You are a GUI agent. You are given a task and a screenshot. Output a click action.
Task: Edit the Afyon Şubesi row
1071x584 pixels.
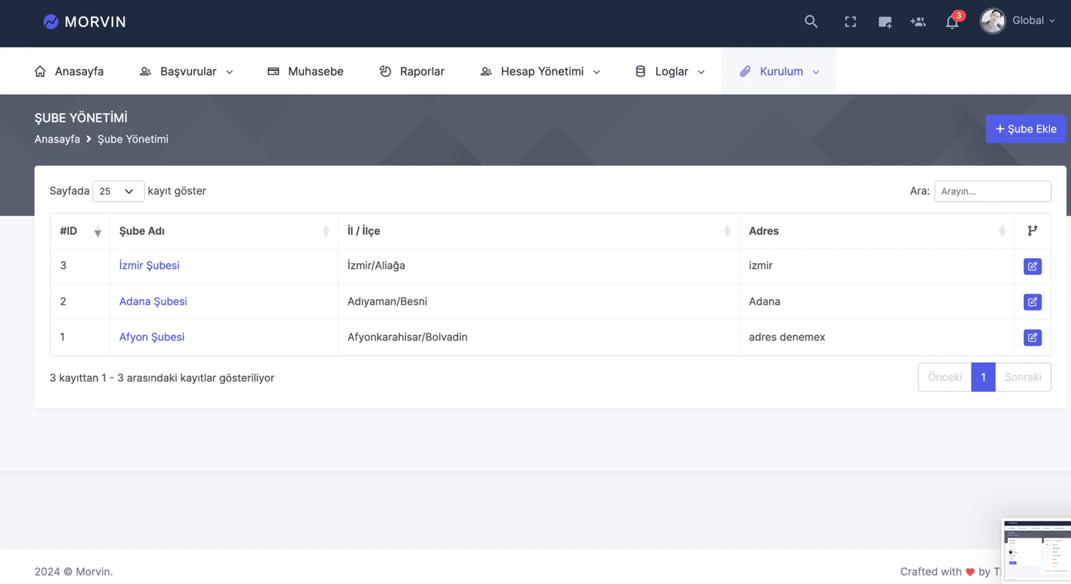[x=1032, y=338]
